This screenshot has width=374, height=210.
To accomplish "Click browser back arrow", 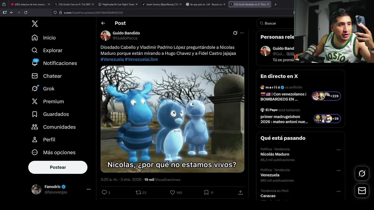I will [12, 13].
